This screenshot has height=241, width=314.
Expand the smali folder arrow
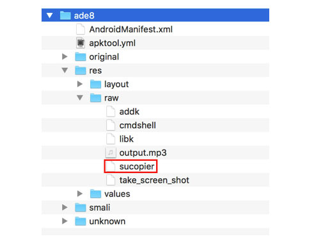point(65,207)
